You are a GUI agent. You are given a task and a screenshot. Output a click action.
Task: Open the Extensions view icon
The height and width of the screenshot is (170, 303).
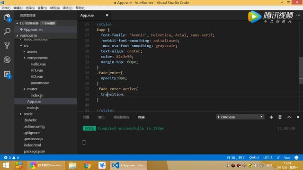(7, 74)
